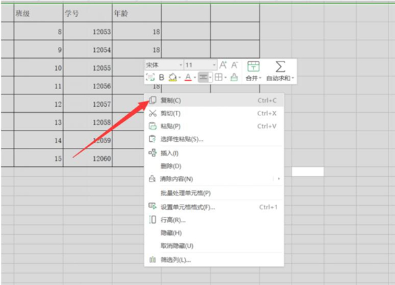
Task: Open 选择性粘贴(S)... option
Action: (182, 139)
